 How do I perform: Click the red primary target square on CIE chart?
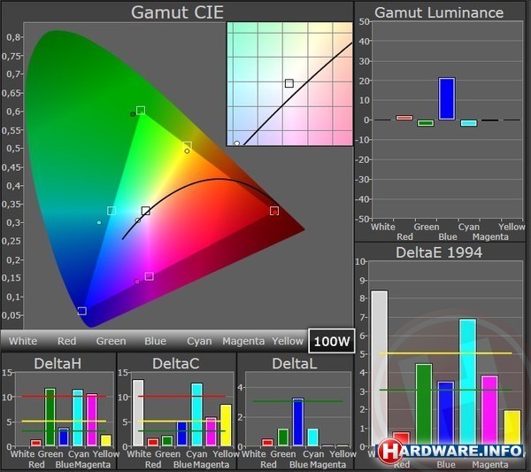(274, 211)
